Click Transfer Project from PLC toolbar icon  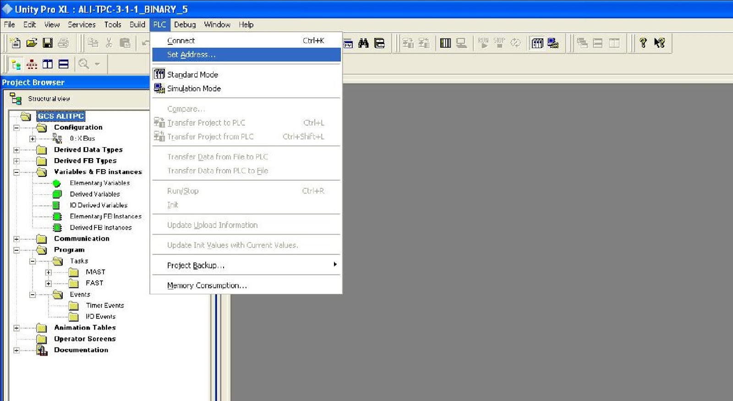click(424, 43)
